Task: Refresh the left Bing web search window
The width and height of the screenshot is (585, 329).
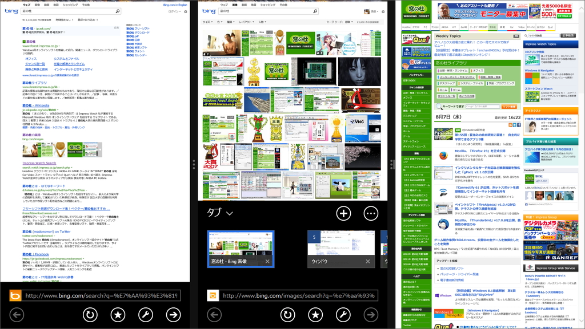Action: (x=90, y=315)
